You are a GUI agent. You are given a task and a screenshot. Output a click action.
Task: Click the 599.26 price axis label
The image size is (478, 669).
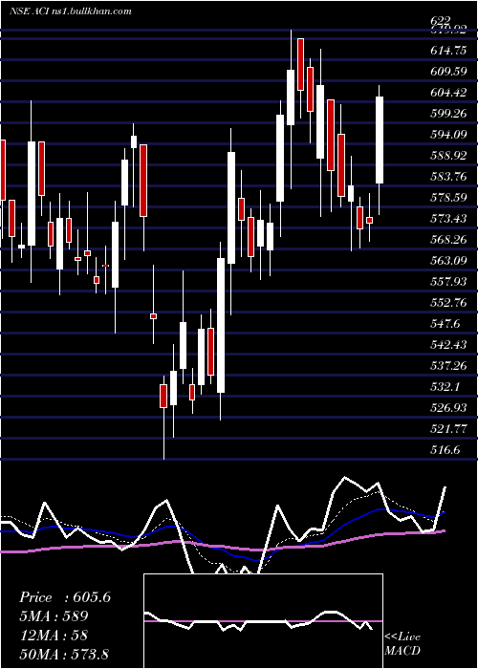pyautogui.click(x=448, y=114)
